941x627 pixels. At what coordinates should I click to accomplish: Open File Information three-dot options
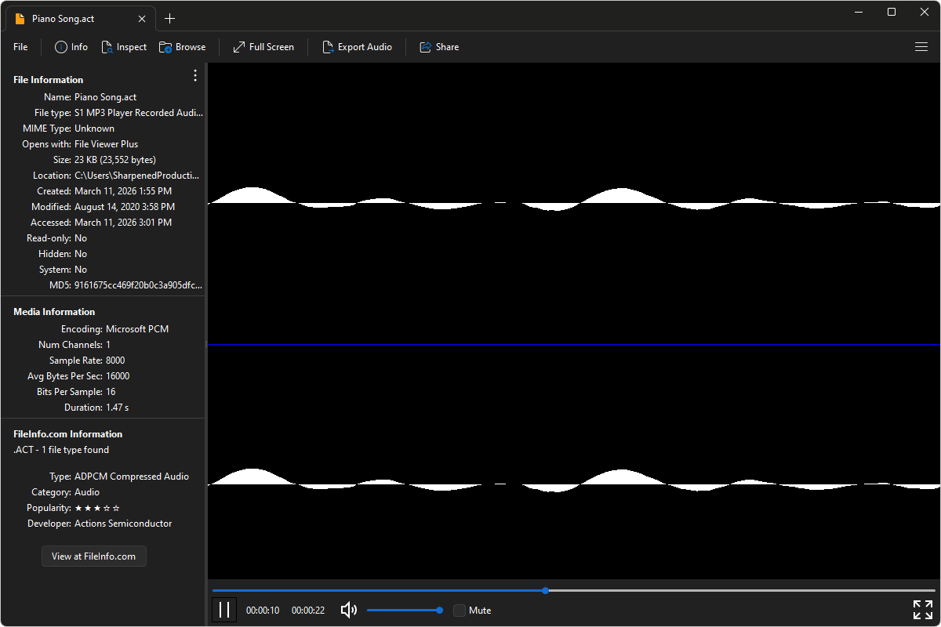[x=195, y=76]
